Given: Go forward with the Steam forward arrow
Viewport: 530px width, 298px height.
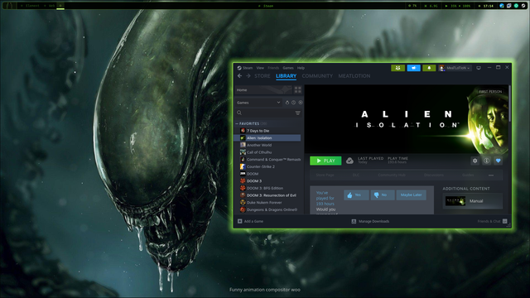Looking at the screenshot, I should [248, 76].
